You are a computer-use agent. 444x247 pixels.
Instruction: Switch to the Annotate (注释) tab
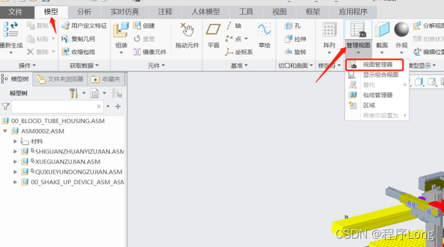point(165,12)
